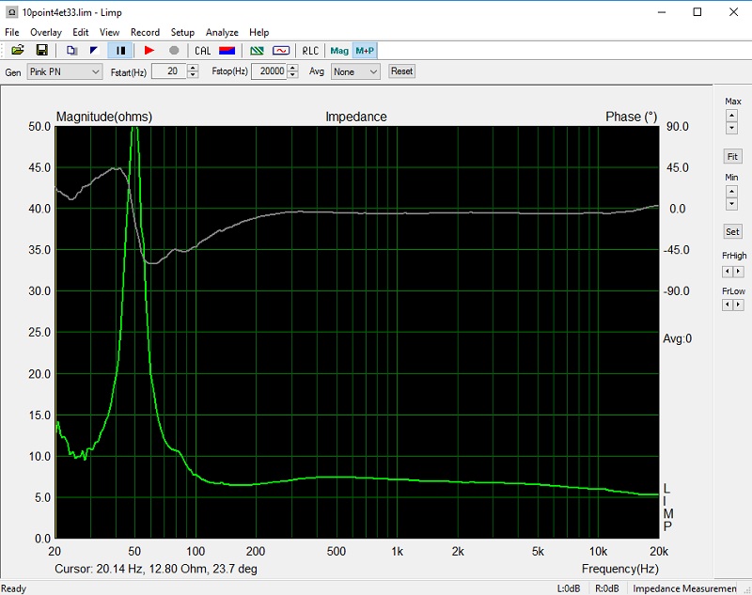Image resolution: width=752 pixels, height=595 pixels.
Task: Click the Fstart frequency input field
Action: [169, 71]
